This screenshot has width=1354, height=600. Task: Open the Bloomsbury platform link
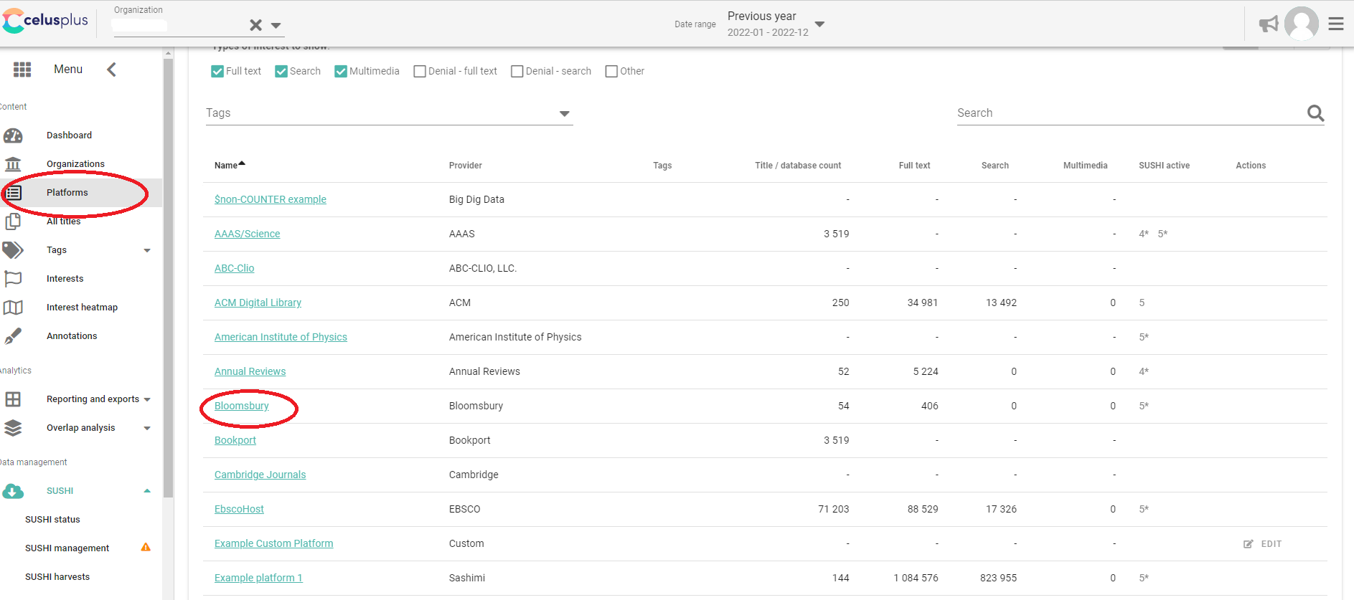(241, 406)
